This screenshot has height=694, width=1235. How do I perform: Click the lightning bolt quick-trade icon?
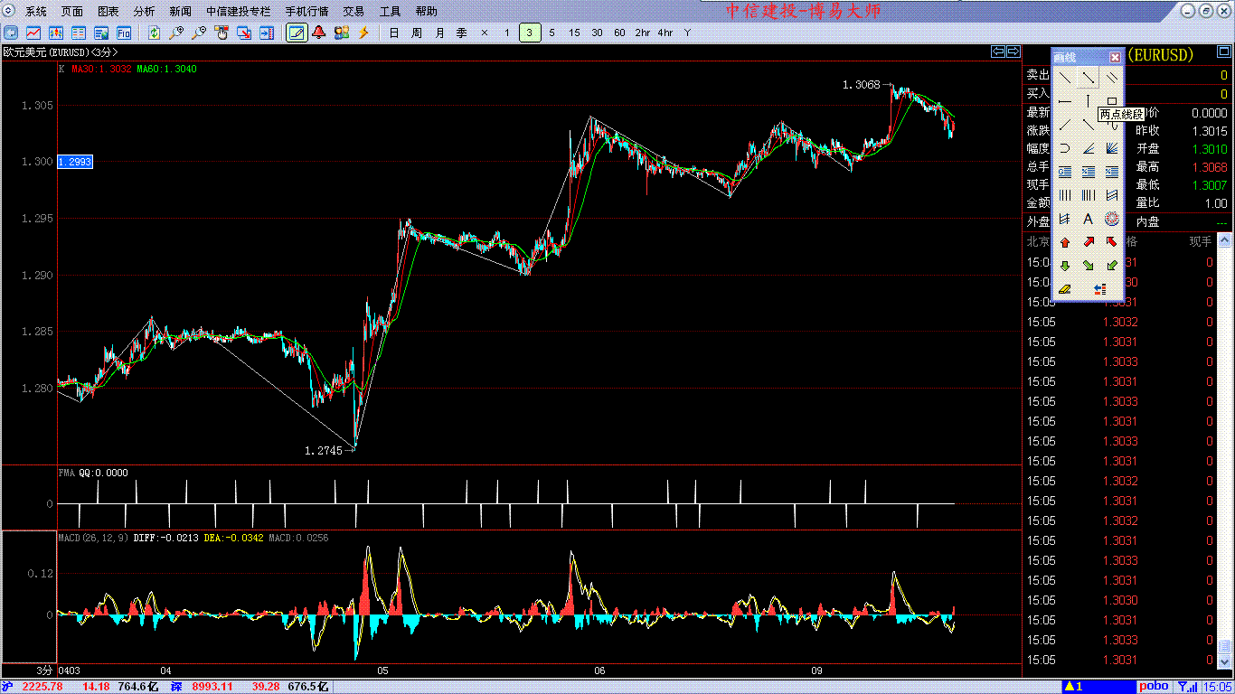pyautogui.click(x=363, y=33)
